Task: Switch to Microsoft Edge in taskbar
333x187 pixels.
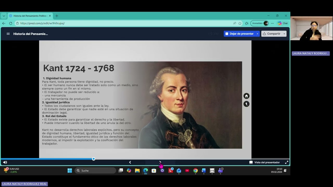Action: [x=146, y=170]
